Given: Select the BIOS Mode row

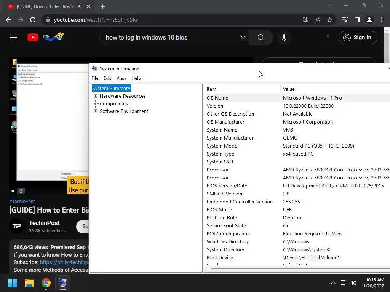Looking at the screenshot, I should [x=297, y=210].
